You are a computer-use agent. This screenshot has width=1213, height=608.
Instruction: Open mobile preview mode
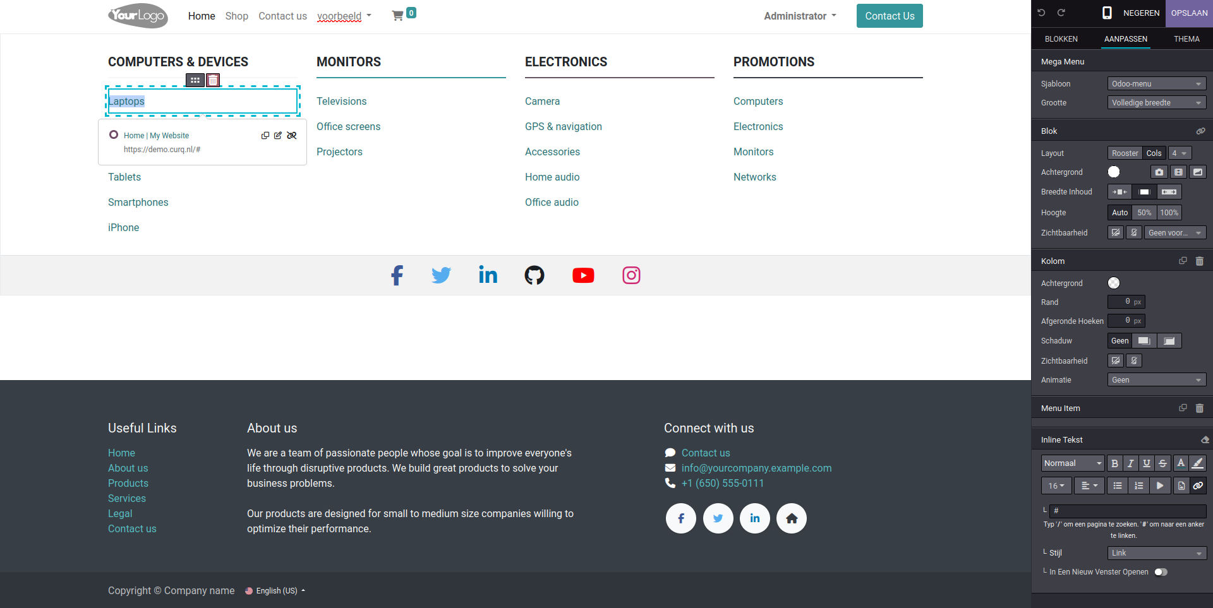click(x=1106, y=13)
